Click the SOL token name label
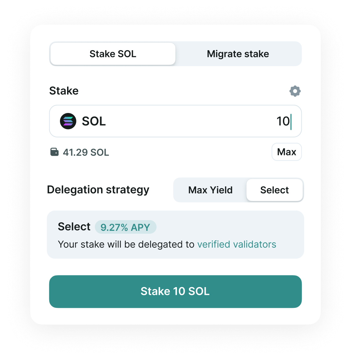 [x=94, y=121]
